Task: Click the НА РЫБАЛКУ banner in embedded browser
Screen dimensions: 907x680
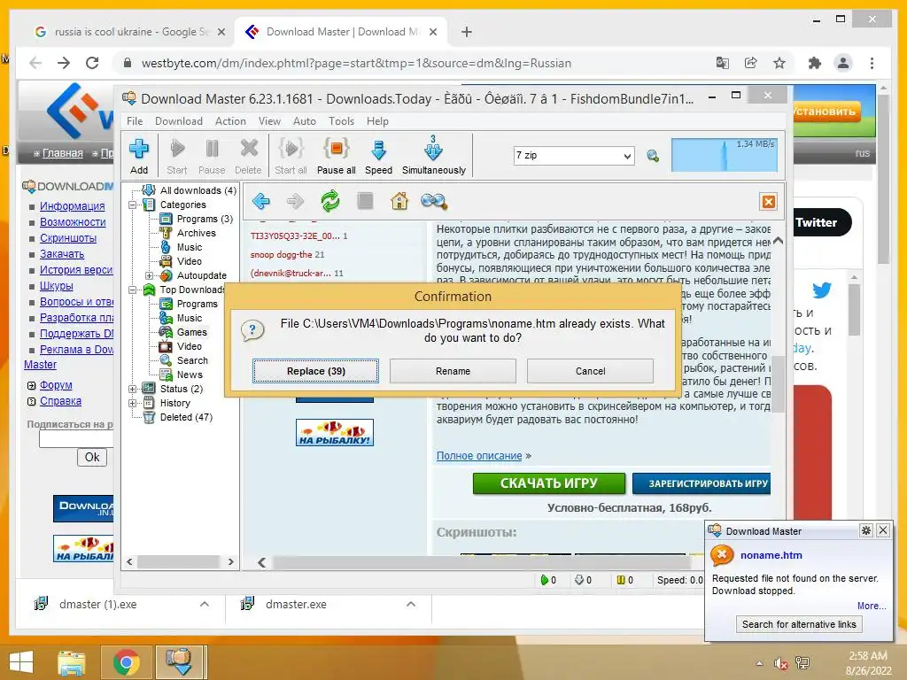Action: coord(334,432)
